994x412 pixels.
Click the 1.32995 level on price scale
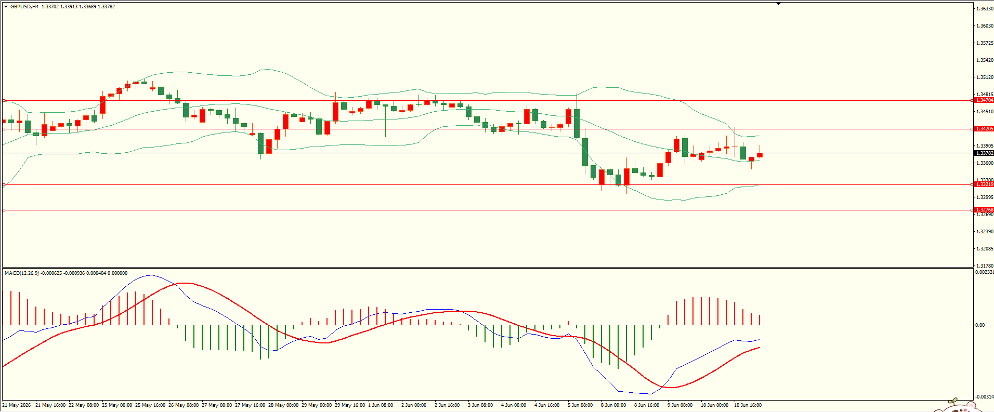985,197
